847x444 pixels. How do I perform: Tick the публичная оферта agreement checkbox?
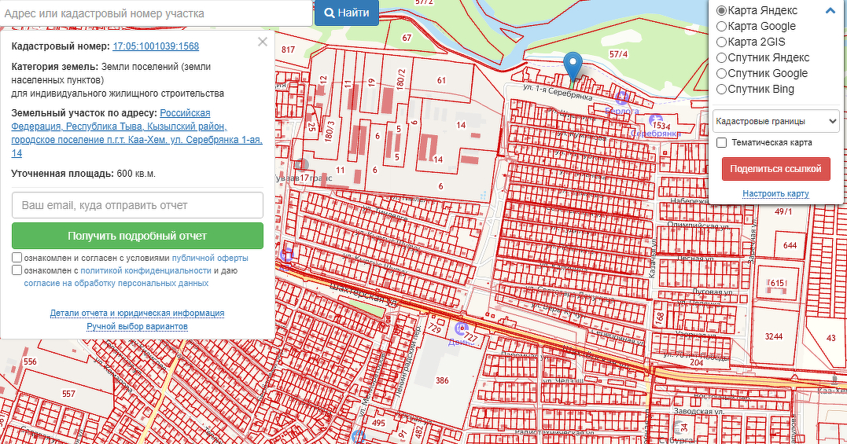17,258
